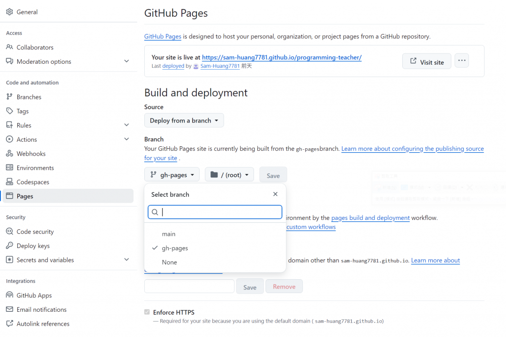Click the Branches git-branch icon

(9, 96)
